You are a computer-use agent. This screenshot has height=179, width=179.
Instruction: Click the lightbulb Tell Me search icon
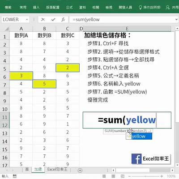point(140,7)
